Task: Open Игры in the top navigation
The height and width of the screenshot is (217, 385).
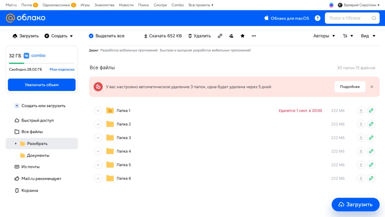Action: 85,5
